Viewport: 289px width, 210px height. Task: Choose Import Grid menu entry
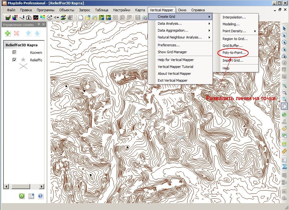pyautogui.click(x=233, y=60)
